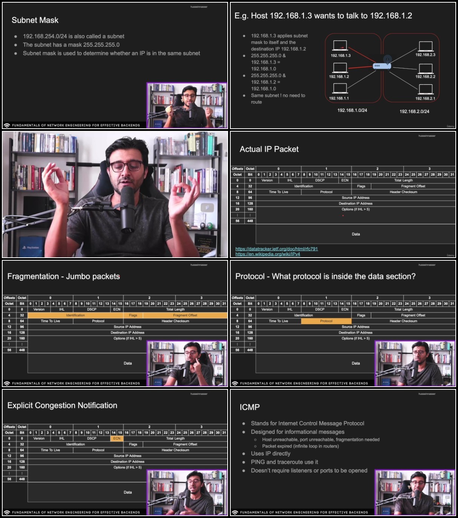
Task: Click the 'Host unreachable, port unreachable' sub-bullet
Action: point(321,440)
